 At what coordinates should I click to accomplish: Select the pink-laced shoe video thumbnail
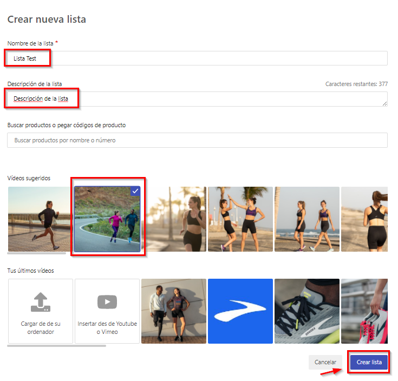(364, 311)
